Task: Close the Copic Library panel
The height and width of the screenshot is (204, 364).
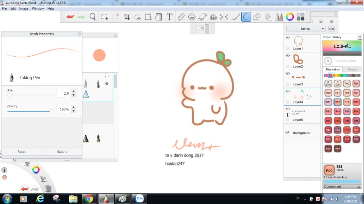Action: [x=360, y=37]
